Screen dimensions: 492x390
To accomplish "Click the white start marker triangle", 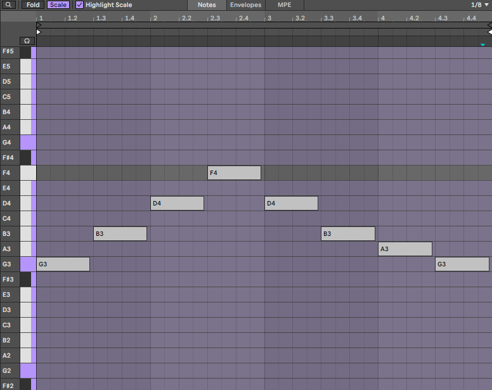I will coord(39,32).
